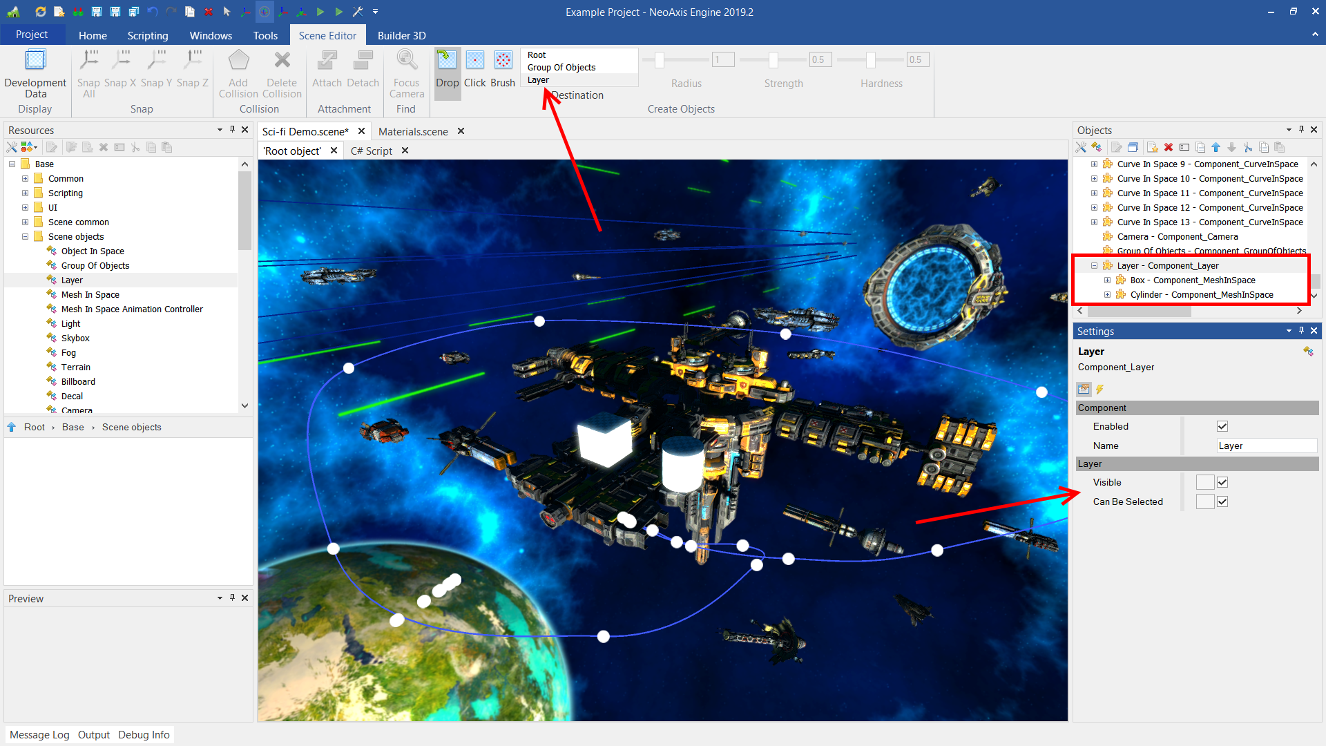Open the Message Log panel
1326x746 pixels.
[x=39, y=734]
